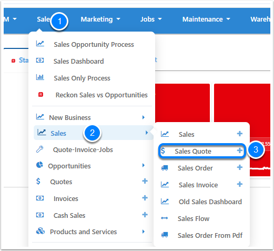Expand the New Business submenu arrow

(144, 117)
